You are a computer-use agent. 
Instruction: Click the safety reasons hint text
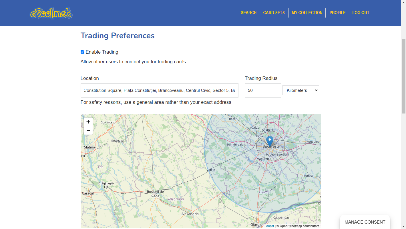coord(156,102)
